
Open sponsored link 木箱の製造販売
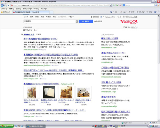pyautogui.click(x=109, y=97)
